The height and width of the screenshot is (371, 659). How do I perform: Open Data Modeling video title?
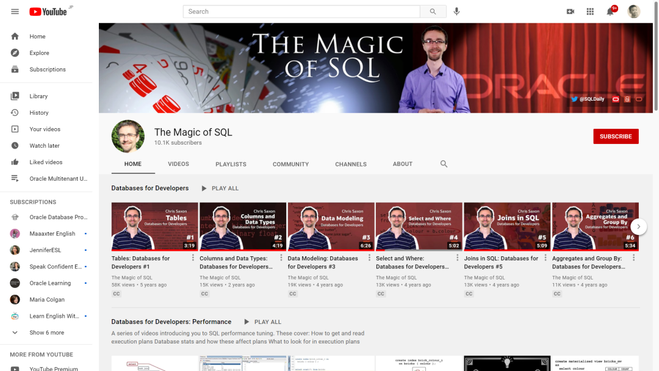323,262
